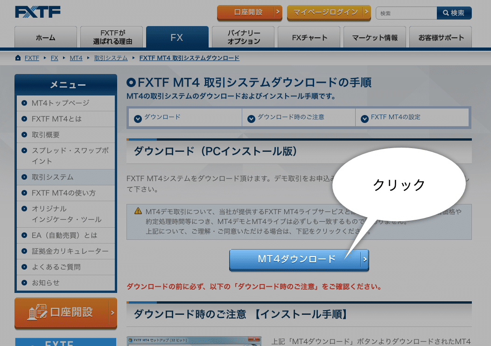The image size is (491, 346).
Task: Click the ダウンロード（PCインストール版） heading
Action: 216,151
